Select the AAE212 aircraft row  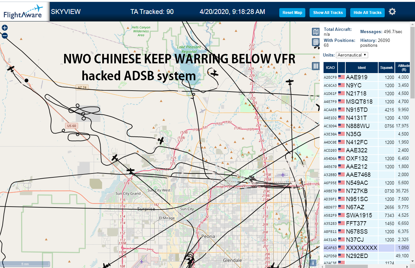(x=367, y=167)
